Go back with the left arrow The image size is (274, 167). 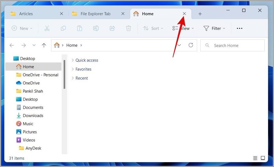tap(12, 45)
